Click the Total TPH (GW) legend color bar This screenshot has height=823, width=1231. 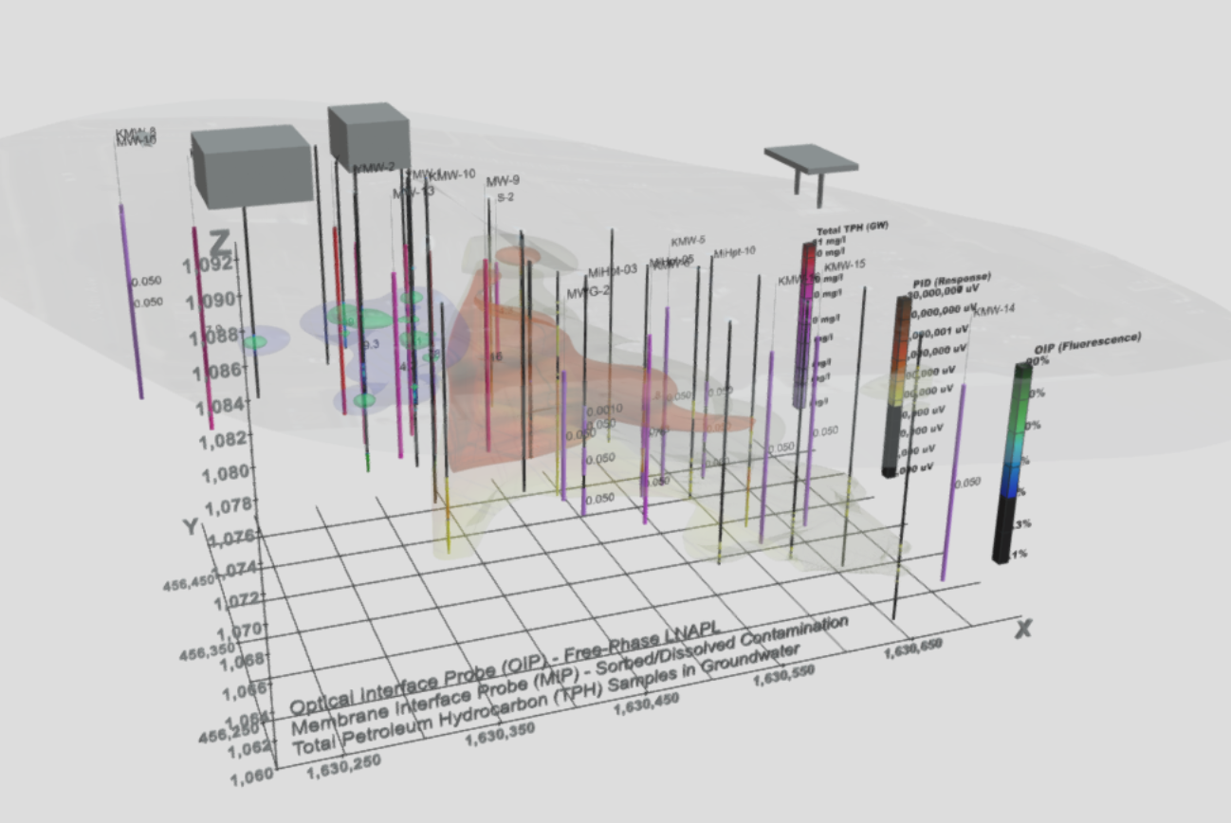tap(805, 325)
